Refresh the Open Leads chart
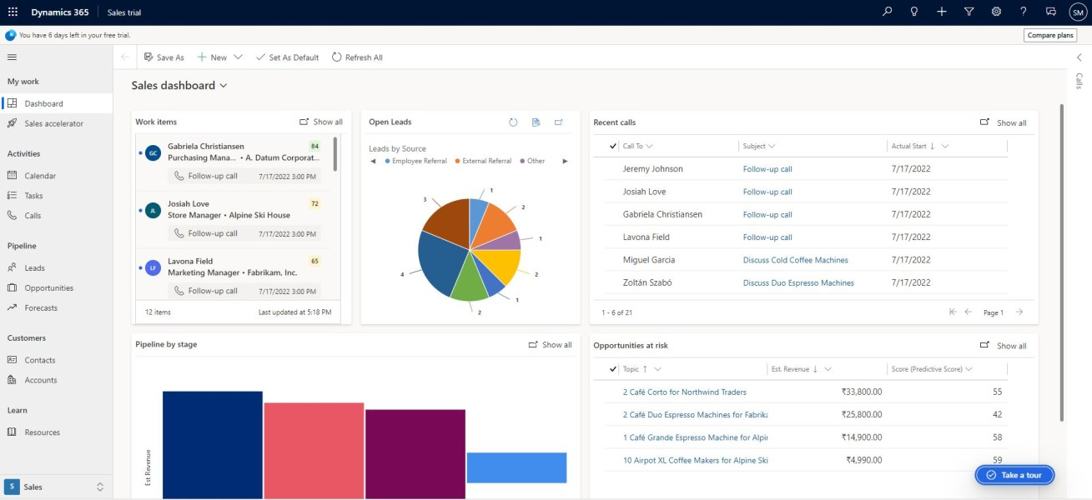 pos(513,122)
